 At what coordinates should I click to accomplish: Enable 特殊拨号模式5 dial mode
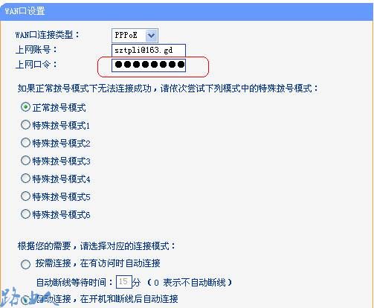[25, 196]
